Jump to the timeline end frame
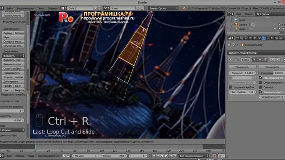The image size is (285, 160). tap(175, 156)
